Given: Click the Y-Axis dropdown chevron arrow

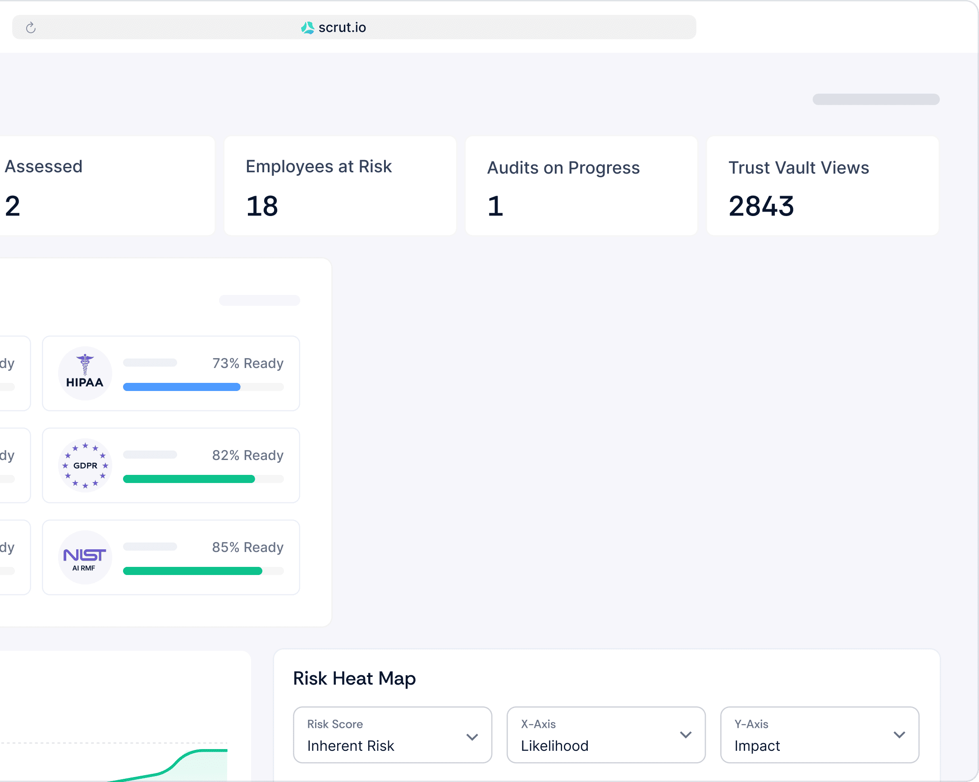Looking at the screenshot, I should pyautogui.click(x=899, y=735).
